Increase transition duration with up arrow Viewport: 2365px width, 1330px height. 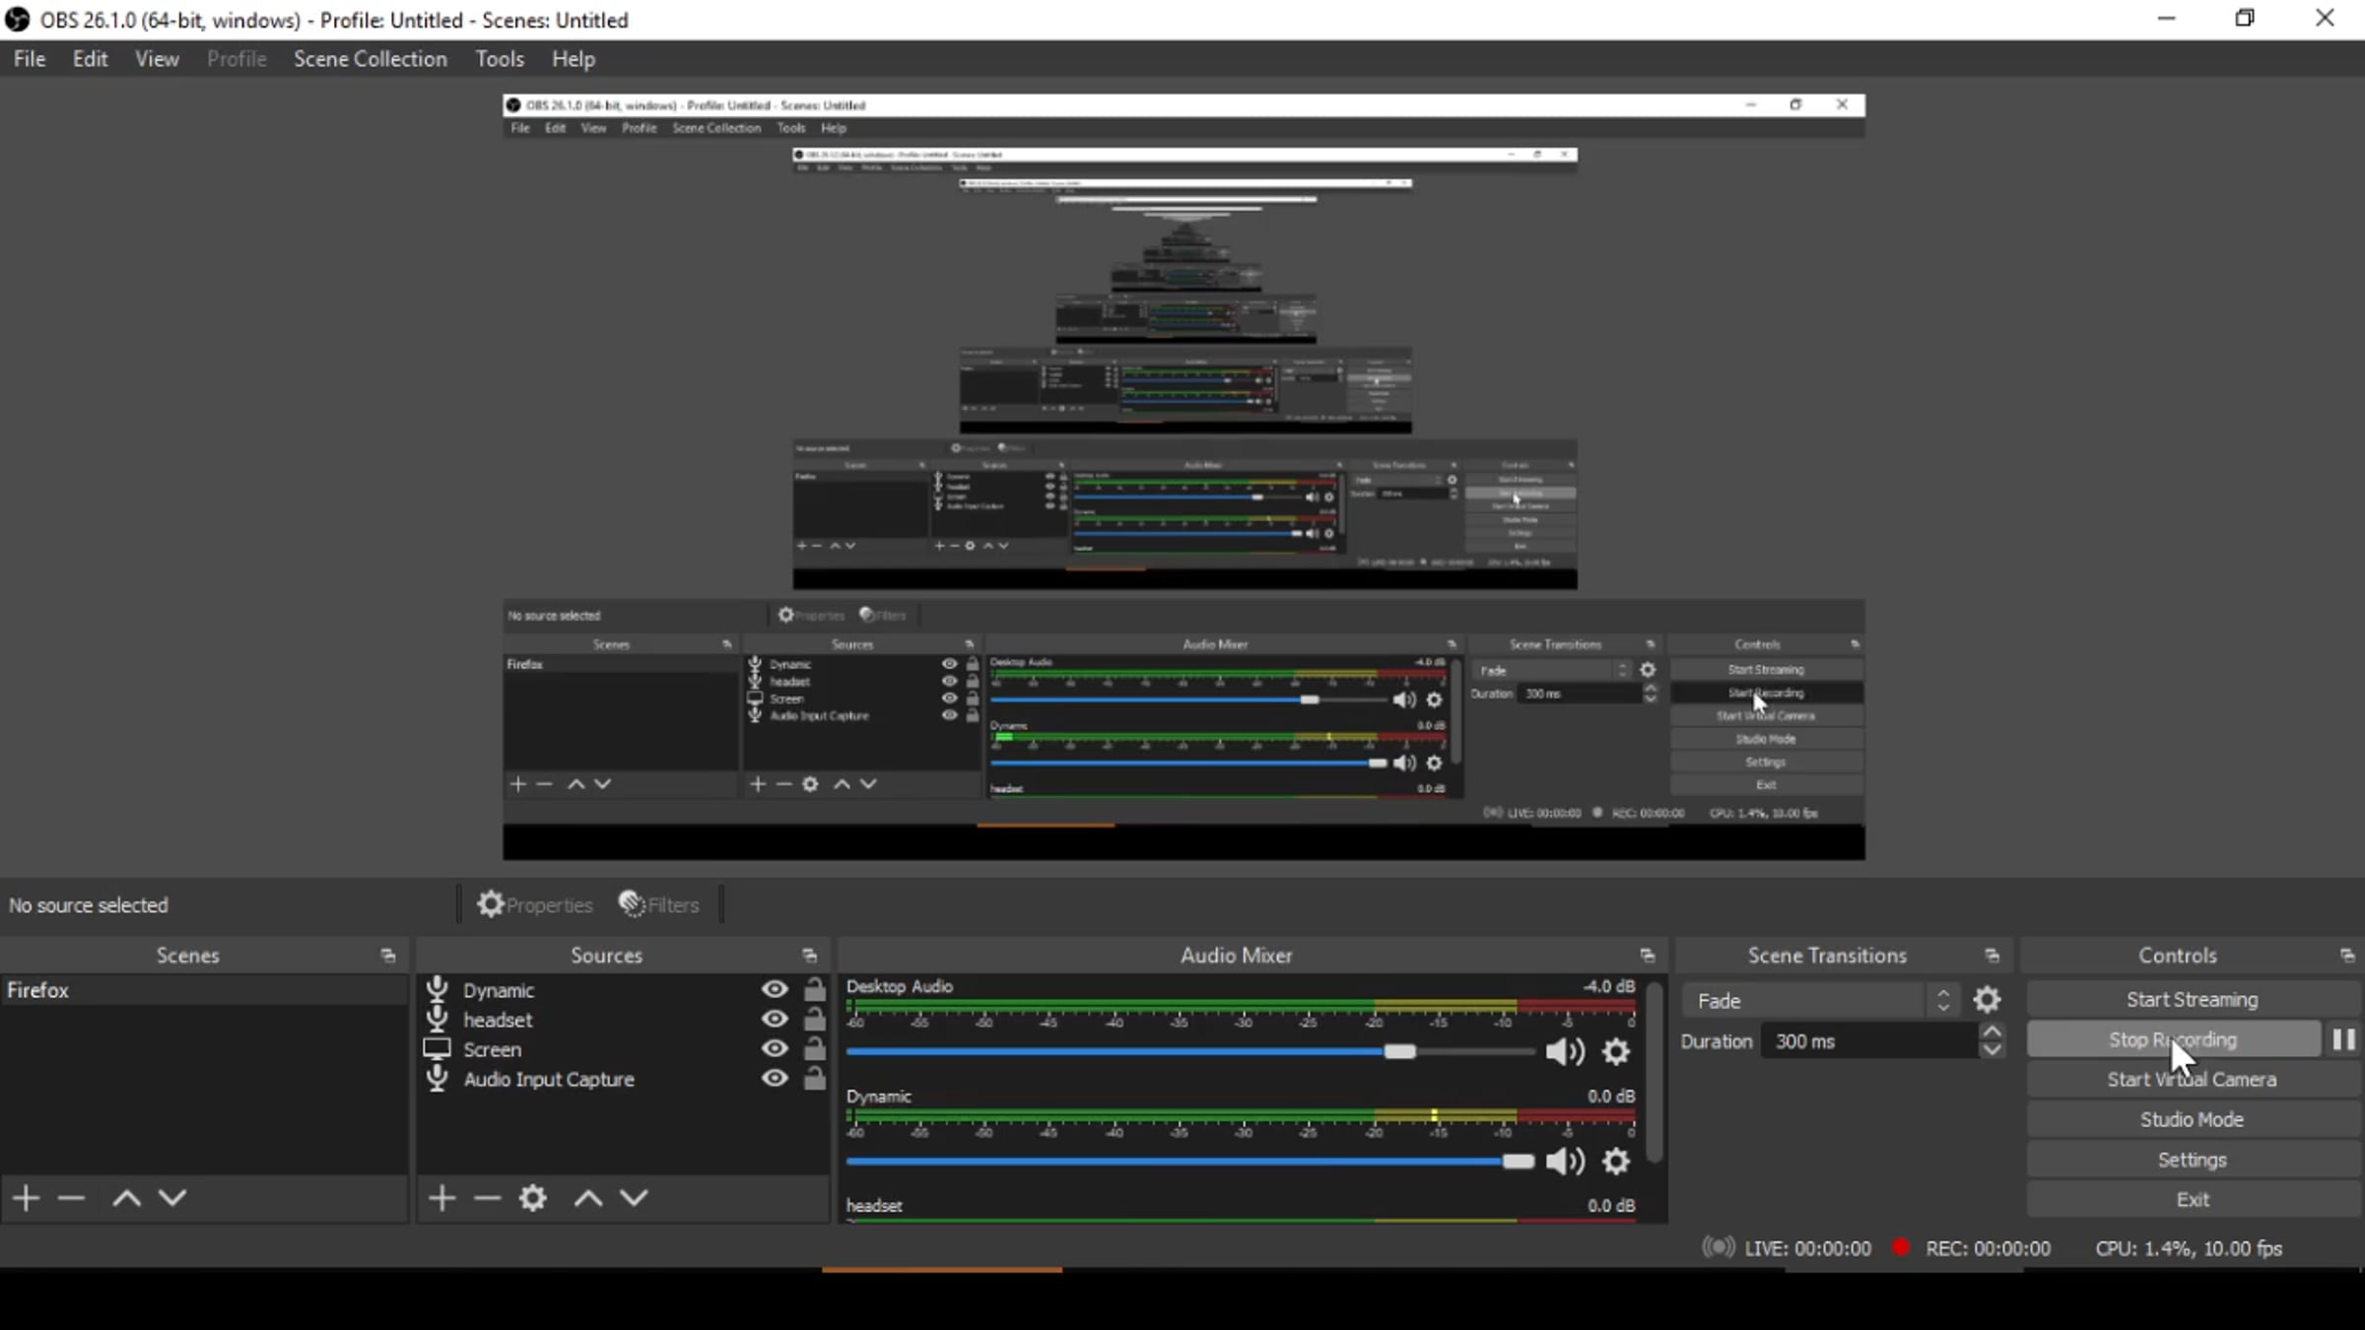tap(1992, 1032)
